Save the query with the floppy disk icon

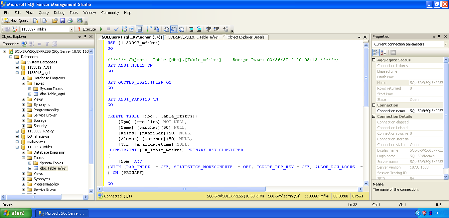[63, 21]
